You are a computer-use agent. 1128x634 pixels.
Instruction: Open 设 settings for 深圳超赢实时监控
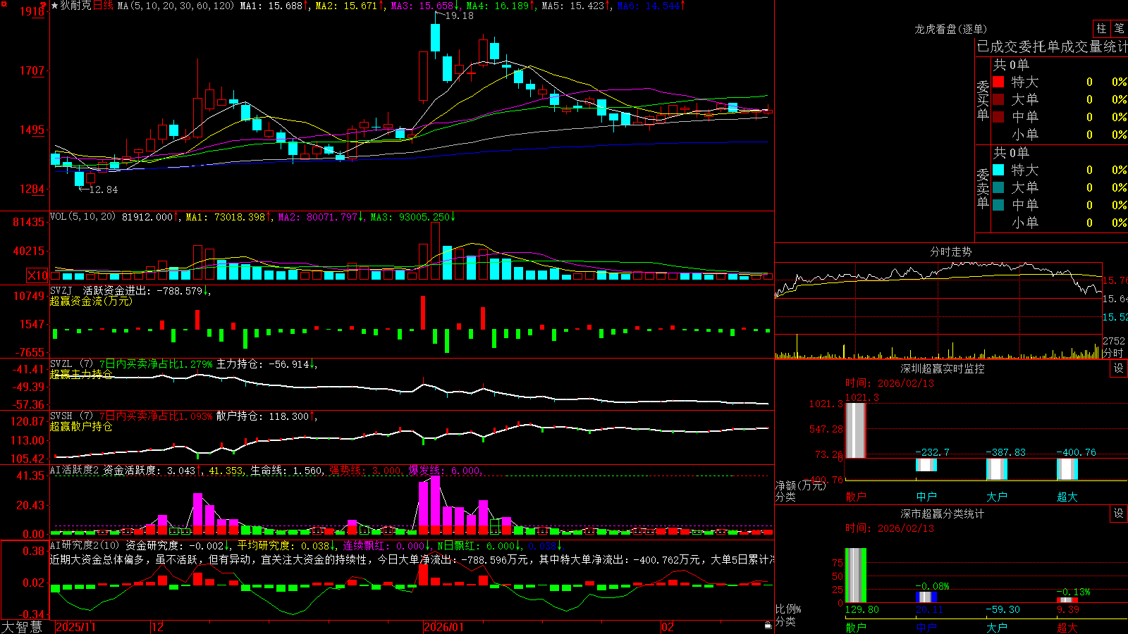(x=1119, y=368)
